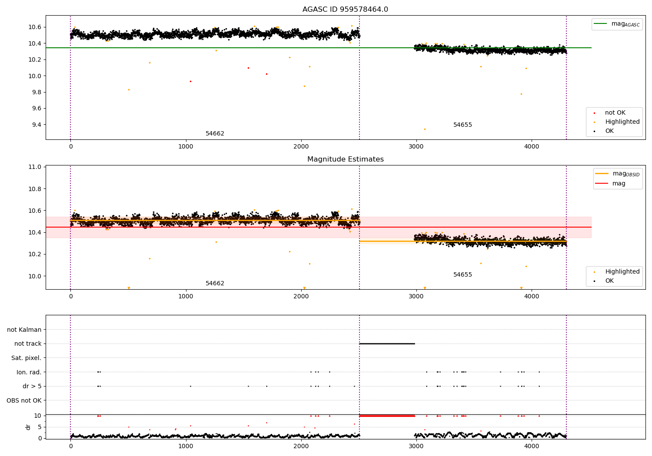652x456 pixels.
Task: Click the 10.8 tick label on middle plot
Action: [35, 189]
